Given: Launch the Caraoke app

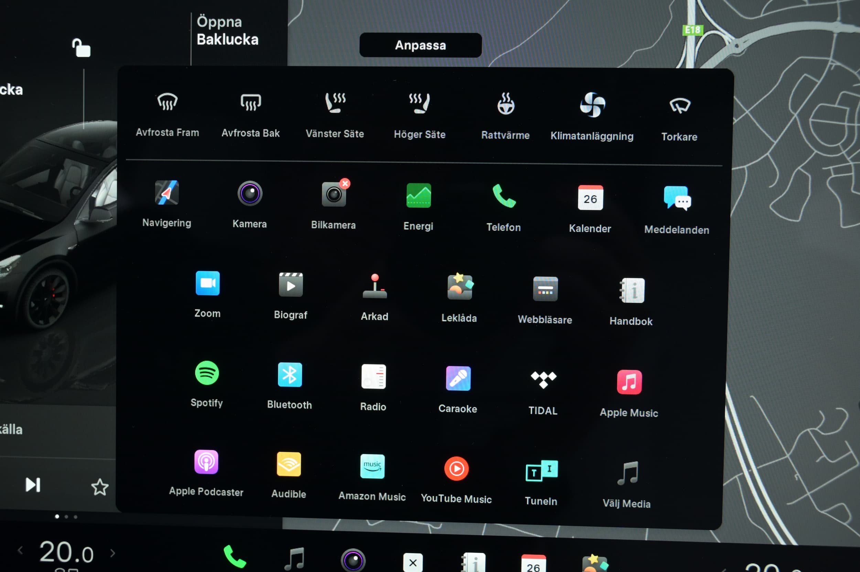Looking at the screenshot, I should pyautogui.click(x=458, y=390).
